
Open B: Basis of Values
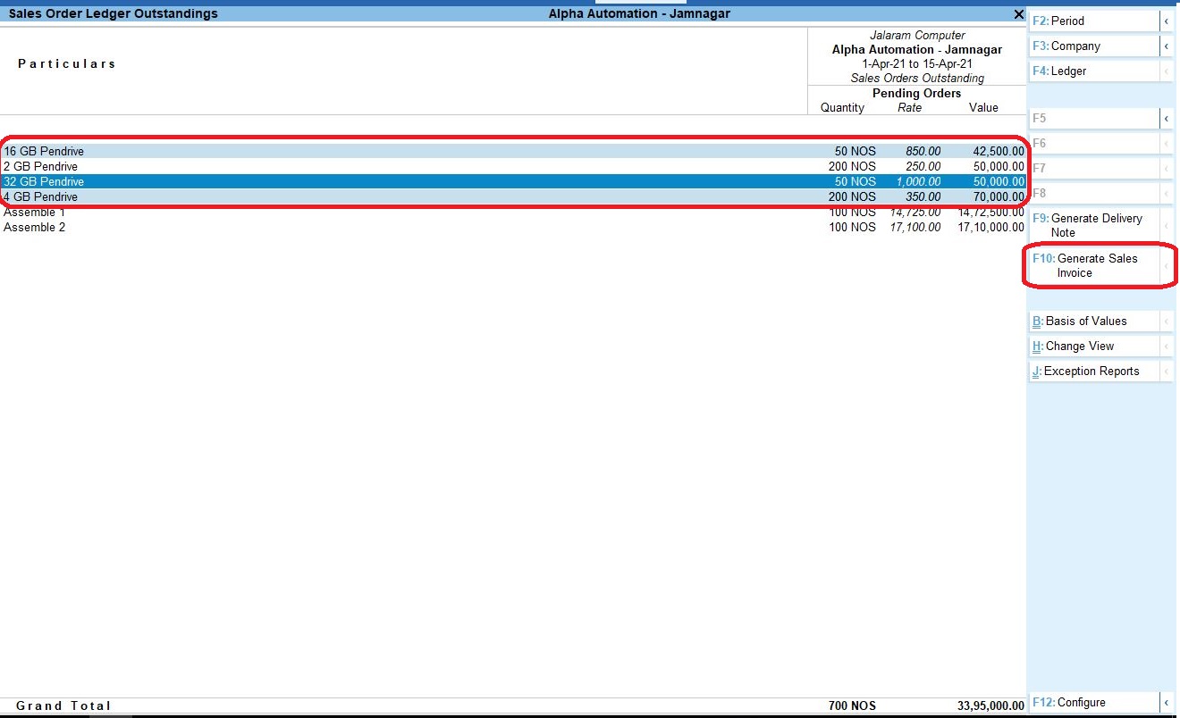click(1094, 321)
